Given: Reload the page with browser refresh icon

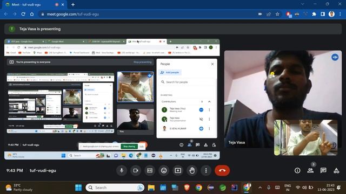Looking at the screenshot, I should tap(23, 14).
